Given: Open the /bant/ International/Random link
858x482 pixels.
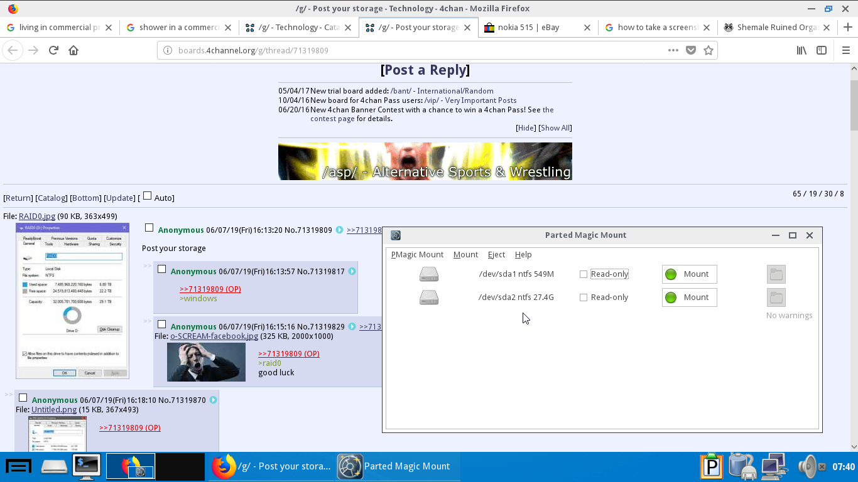Looking at the screenshot, I should click(442, 91).
